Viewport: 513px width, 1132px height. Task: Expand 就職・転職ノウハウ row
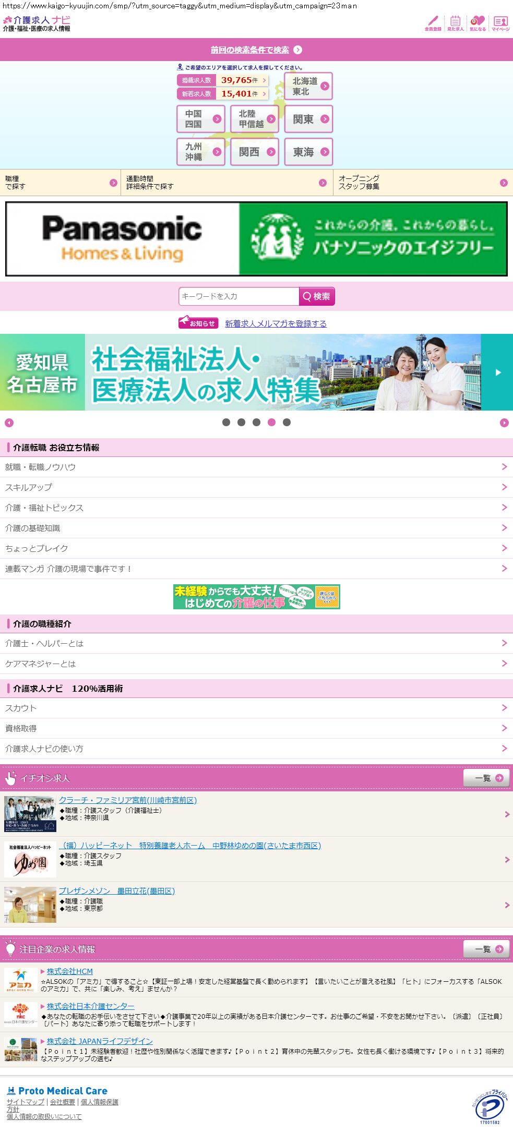point(256,467)
